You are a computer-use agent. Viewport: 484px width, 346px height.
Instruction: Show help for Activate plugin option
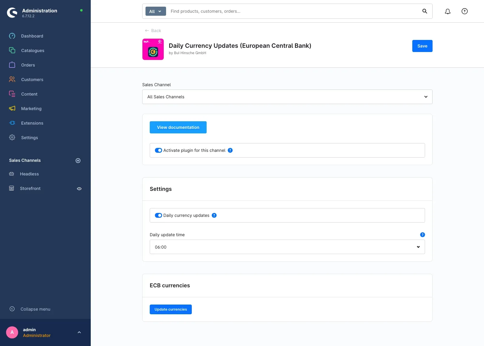[x=230, y=150]
